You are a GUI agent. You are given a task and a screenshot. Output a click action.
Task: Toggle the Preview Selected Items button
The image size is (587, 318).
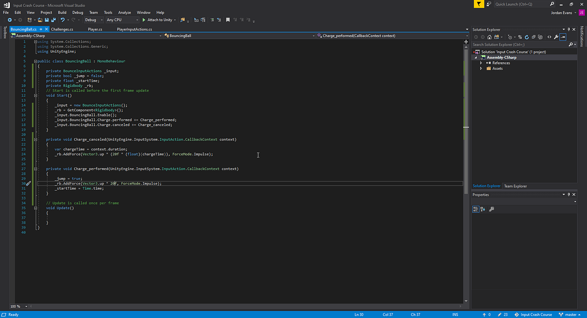[x=563, y=37]
